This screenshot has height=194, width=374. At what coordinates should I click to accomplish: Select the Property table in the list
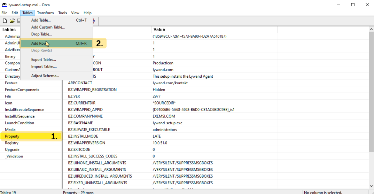(12, 136)
